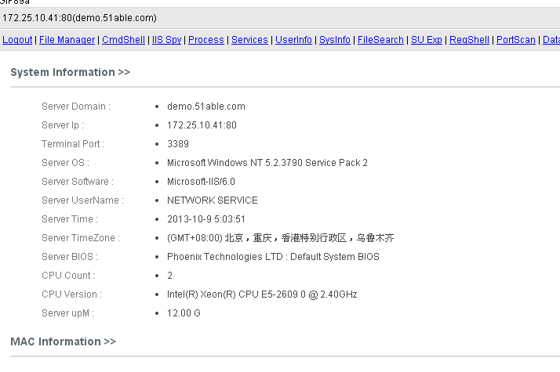Open the CmdShell page
Screen dimensions: 560x372
124,40
